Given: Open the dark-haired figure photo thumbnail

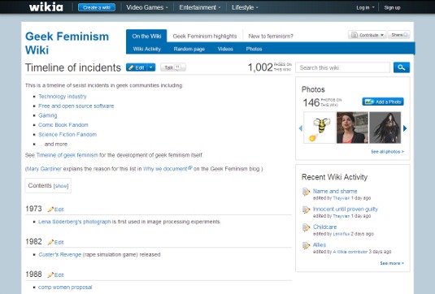Looking at the screenshot, I should [x=385, y=128].
